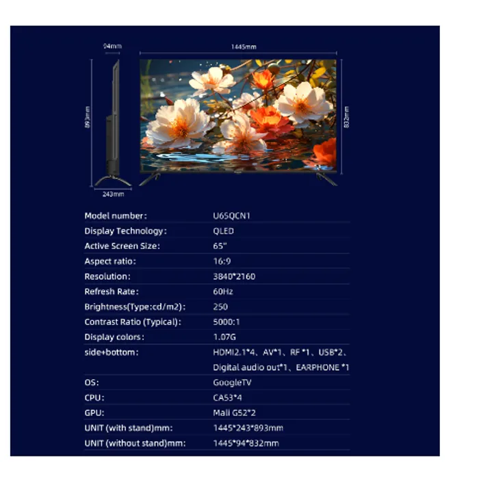Select the Mali G52*2 GPU value
Screen dimensions: 479x479
click(x=237, y=413)
